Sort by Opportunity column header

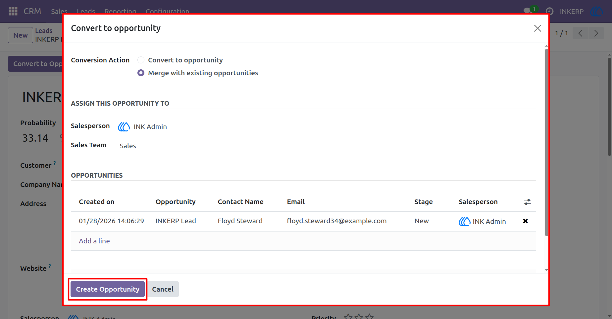click(x=176, y=202)
